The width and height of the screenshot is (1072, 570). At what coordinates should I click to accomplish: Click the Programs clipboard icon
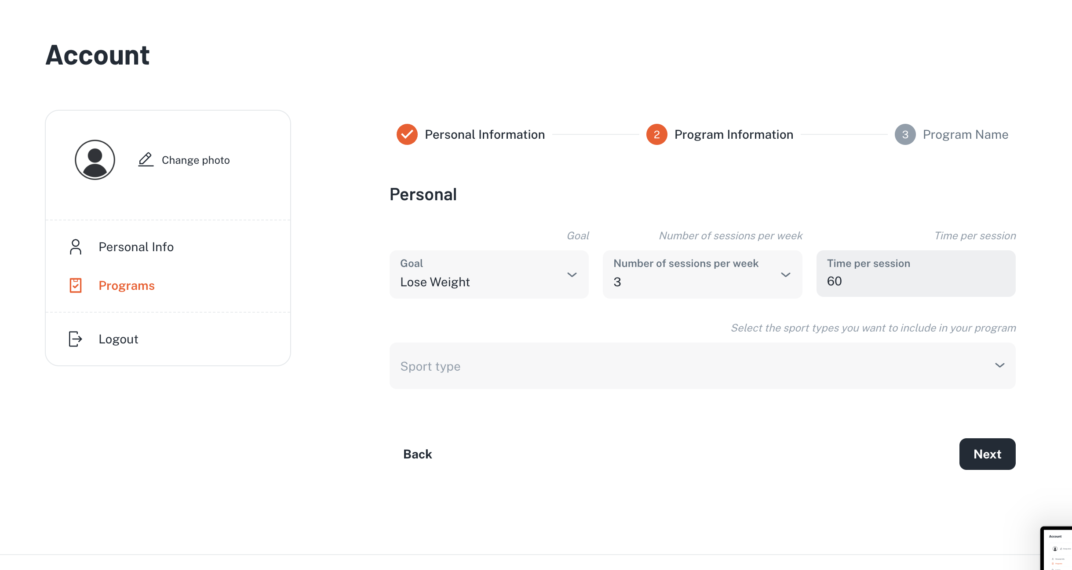[76, 285]
